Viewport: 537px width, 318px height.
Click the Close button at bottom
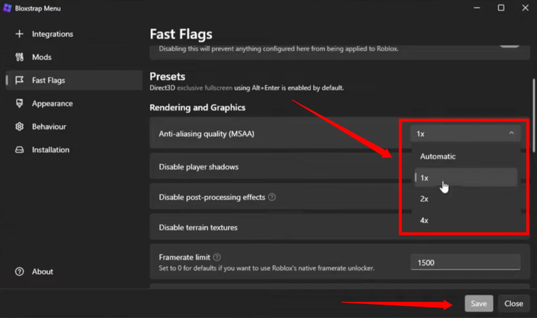click(x=514, y=303)
